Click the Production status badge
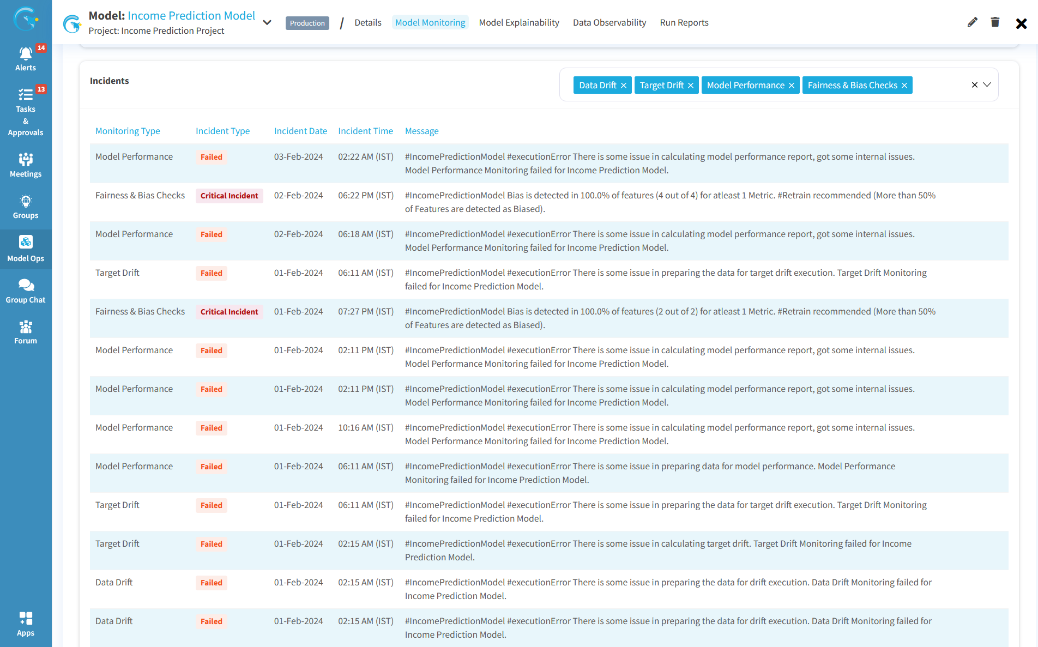Screen dimensions: 1038x647 [307, 23]
